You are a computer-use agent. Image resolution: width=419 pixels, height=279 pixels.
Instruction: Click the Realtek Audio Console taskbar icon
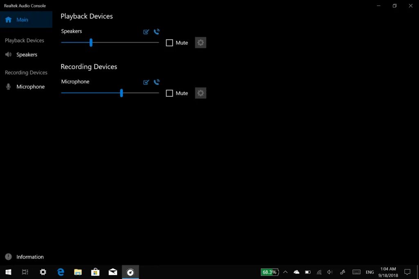pyautogui.click(x=131, y=272)
